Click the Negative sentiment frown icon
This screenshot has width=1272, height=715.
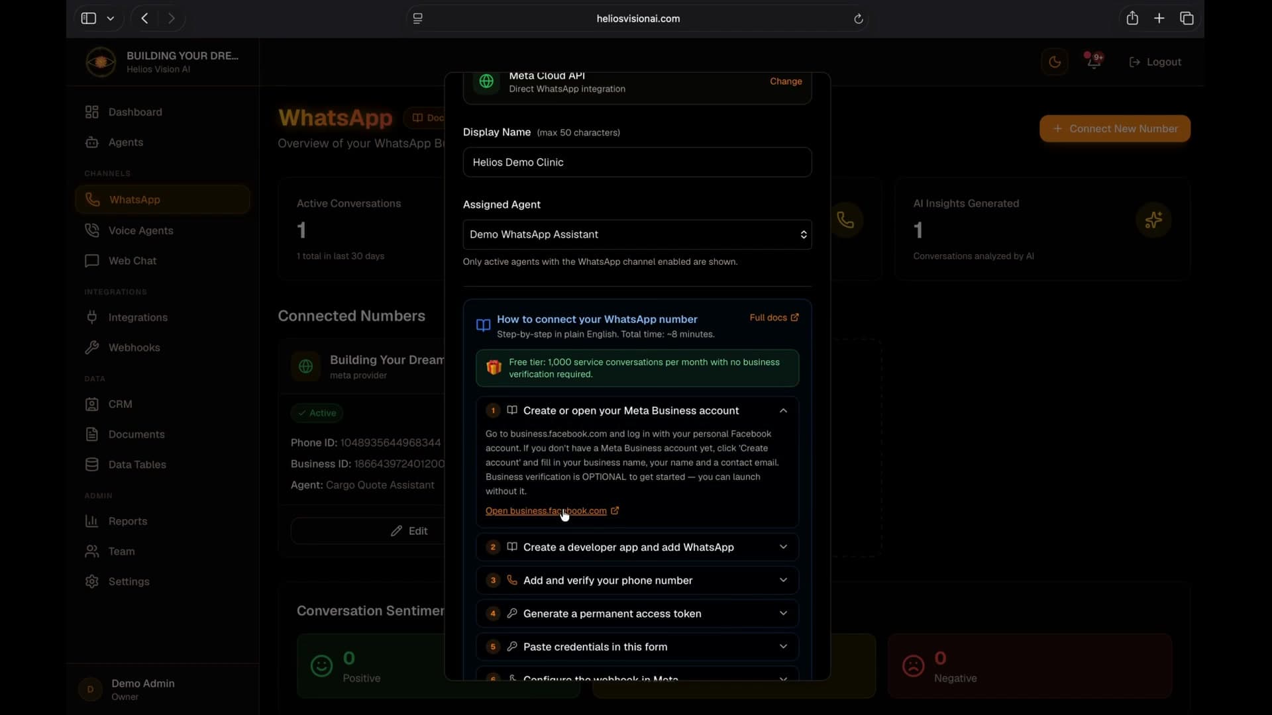(913, 665)
